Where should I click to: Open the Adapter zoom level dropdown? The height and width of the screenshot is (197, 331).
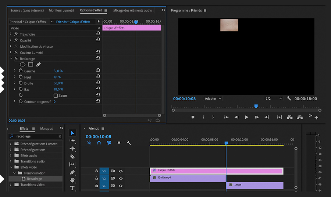(x=213, y=98)
